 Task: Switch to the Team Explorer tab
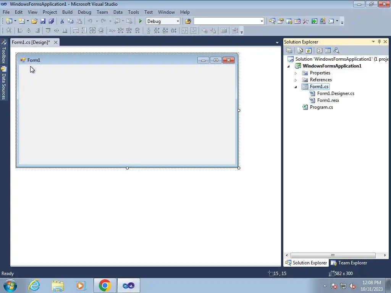tap(349, 263)
